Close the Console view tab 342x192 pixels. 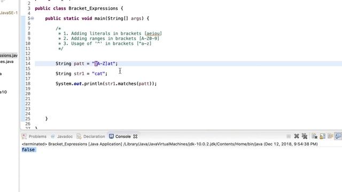pos(135,137)
